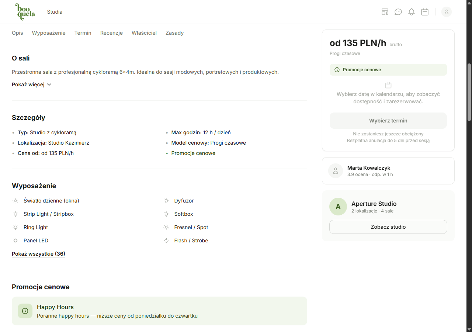Click the page vertical scrollbar thumb

click(x=469, y=92)
